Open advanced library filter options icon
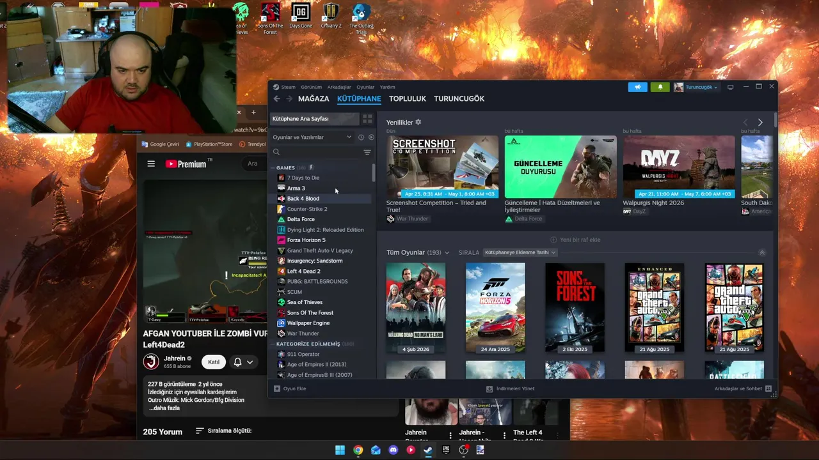The height and width of the screenshot is (460, 819). (367, 152)
